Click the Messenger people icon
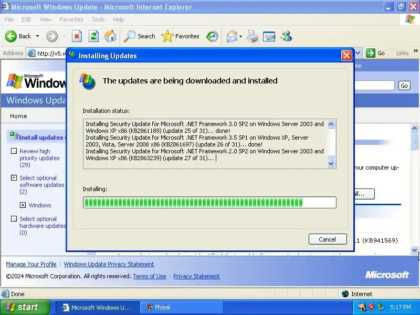Viewport: 420px width, 315px height. click(x=286, y=36)
